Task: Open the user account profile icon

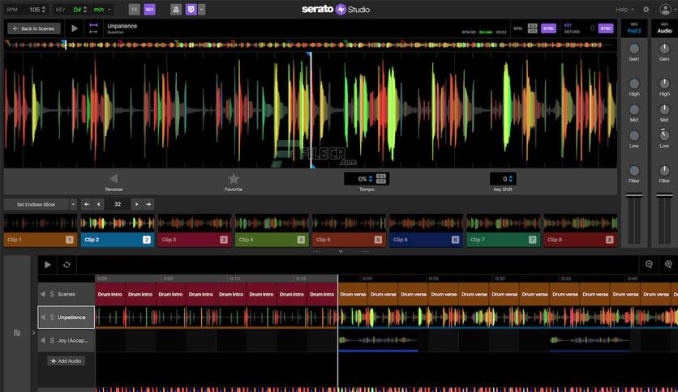Action: [x=665, y=10]
